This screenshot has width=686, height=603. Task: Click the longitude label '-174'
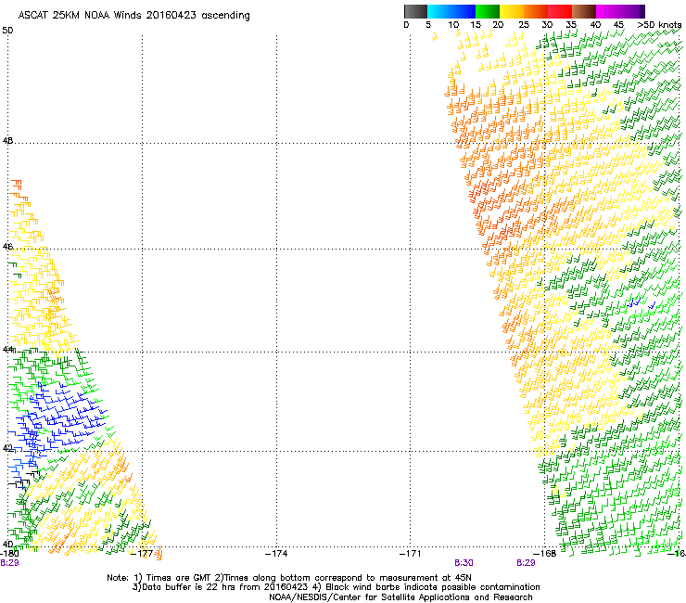pyautogui.click(x=276, y=554)
